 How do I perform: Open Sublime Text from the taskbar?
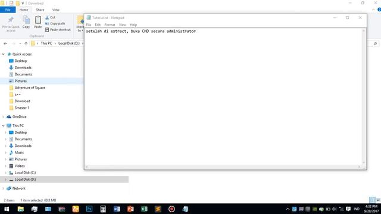tap(158, 209)
